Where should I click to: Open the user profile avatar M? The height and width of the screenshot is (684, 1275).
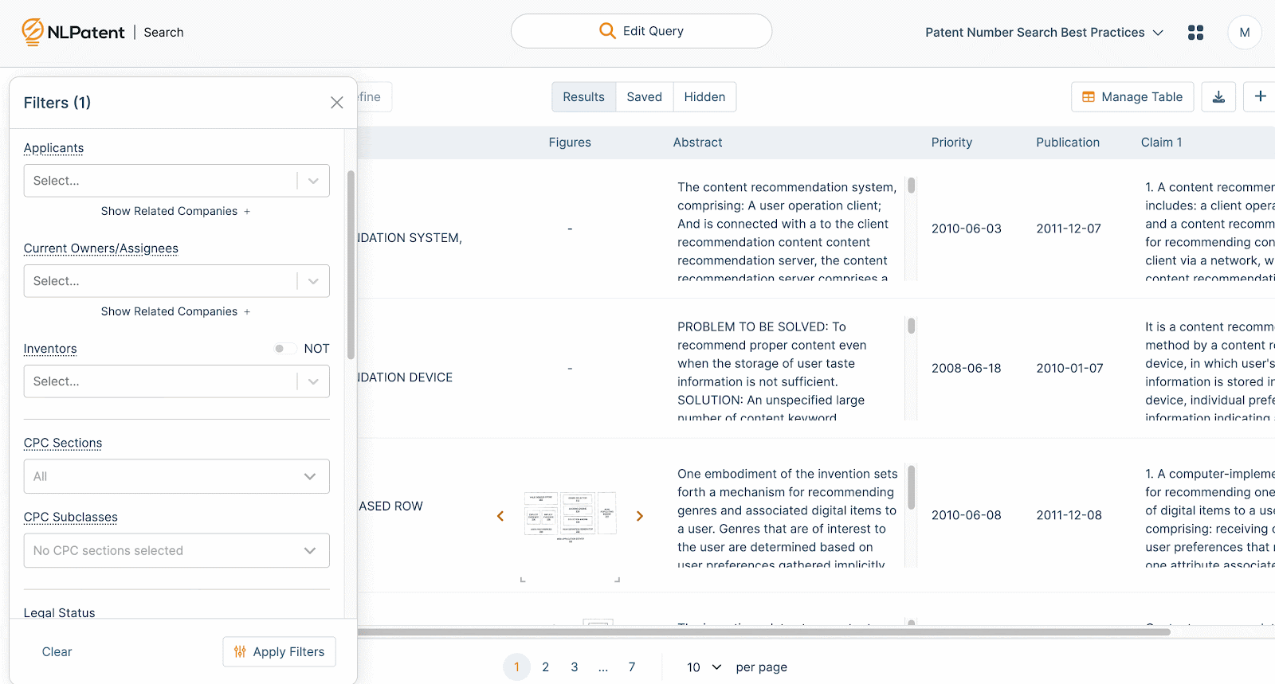(x=1244, y=33)
